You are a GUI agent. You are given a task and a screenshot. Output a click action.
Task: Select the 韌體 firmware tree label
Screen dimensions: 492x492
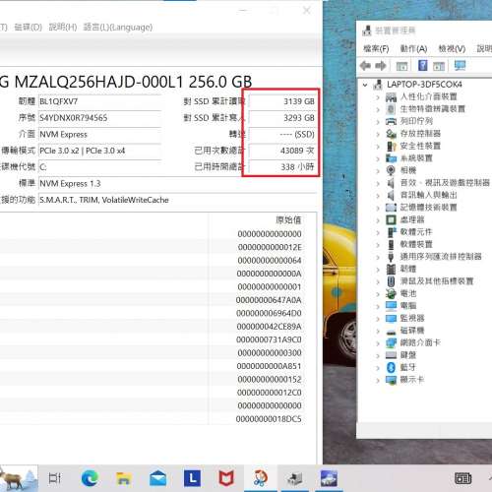[x=408, y=269]
